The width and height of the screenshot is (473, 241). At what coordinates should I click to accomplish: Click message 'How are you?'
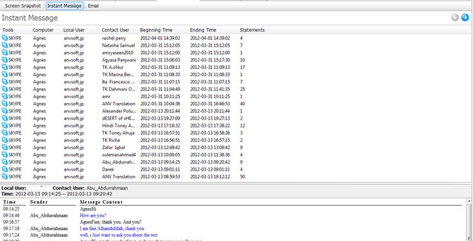(93, 215)
